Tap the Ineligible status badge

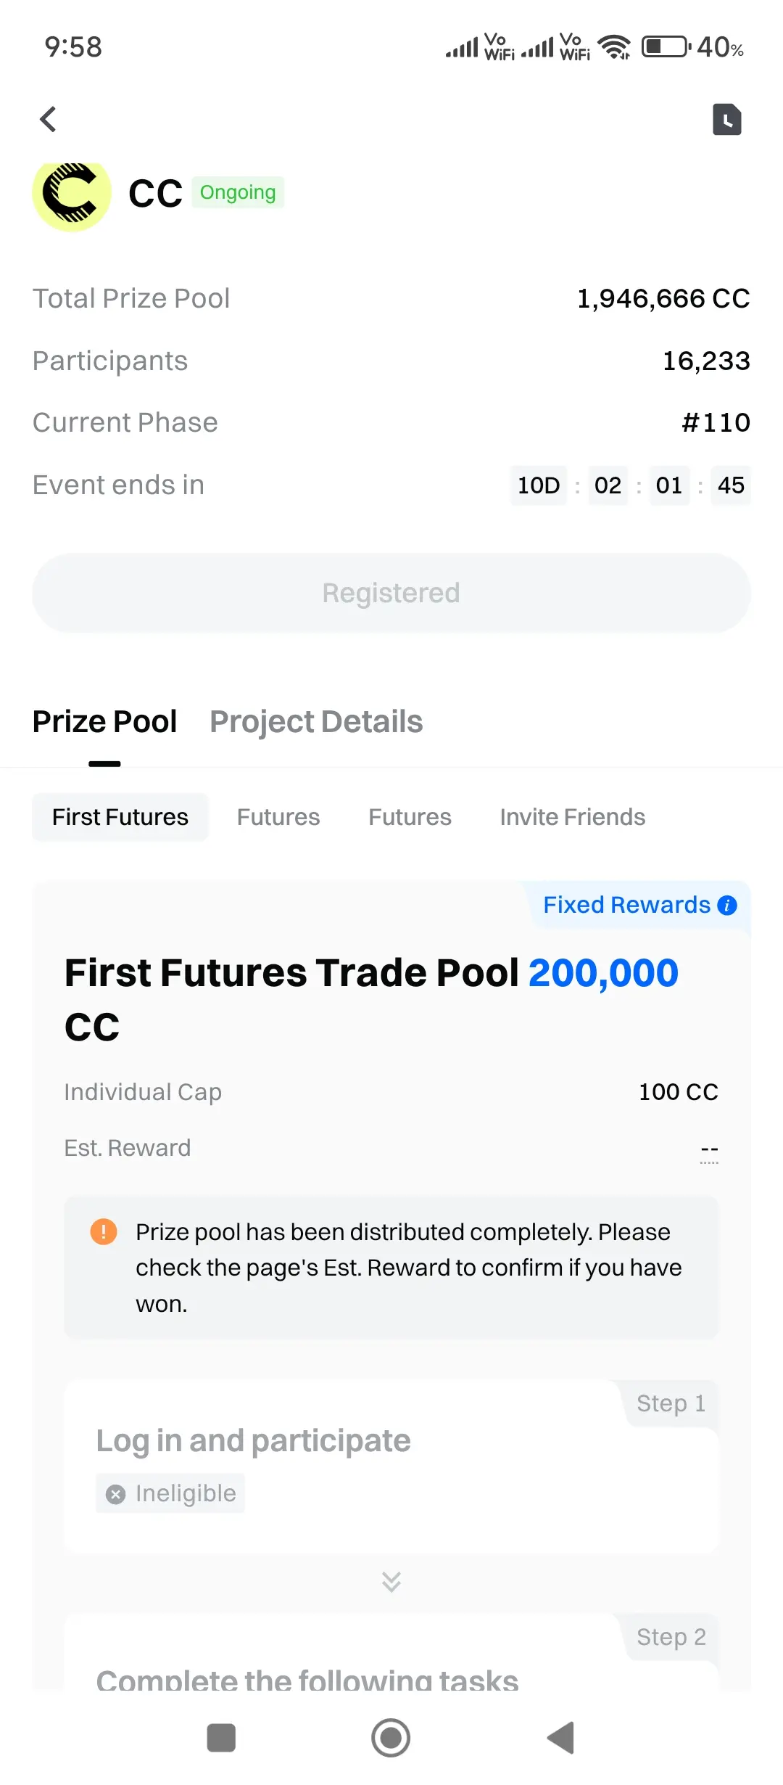(170, 1493)
